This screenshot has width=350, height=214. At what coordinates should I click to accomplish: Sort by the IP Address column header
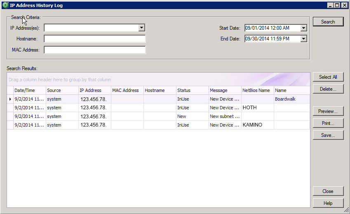95,90
